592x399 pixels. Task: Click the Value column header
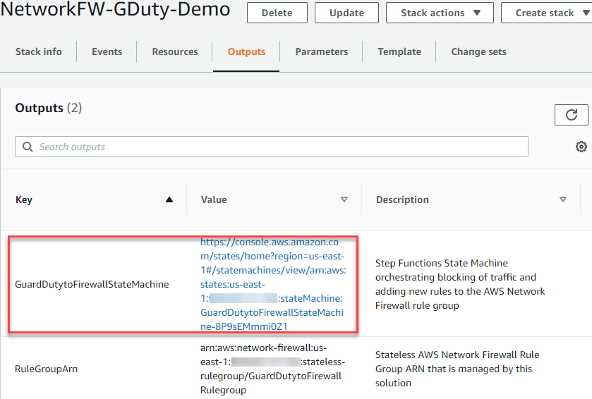point(214,199)
